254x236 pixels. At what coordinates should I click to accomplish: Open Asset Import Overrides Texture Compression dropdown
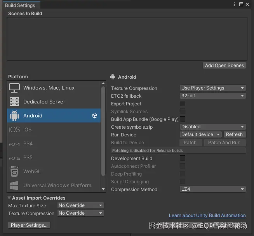click(81, 213)
